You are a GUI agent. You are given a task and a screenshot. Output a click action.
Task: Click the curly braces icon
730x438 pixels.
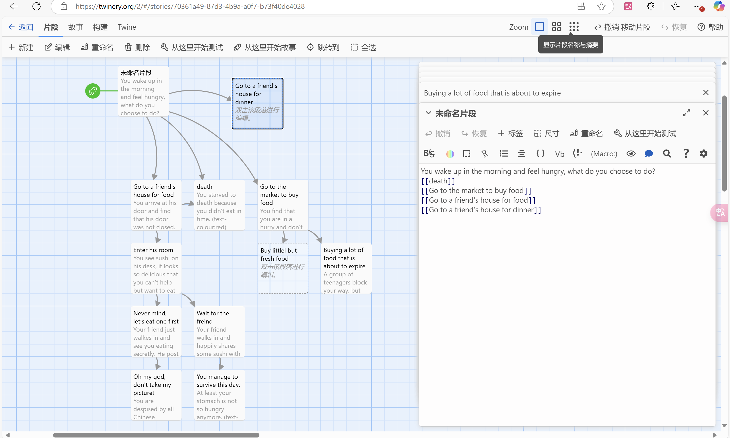pos(540,154)
